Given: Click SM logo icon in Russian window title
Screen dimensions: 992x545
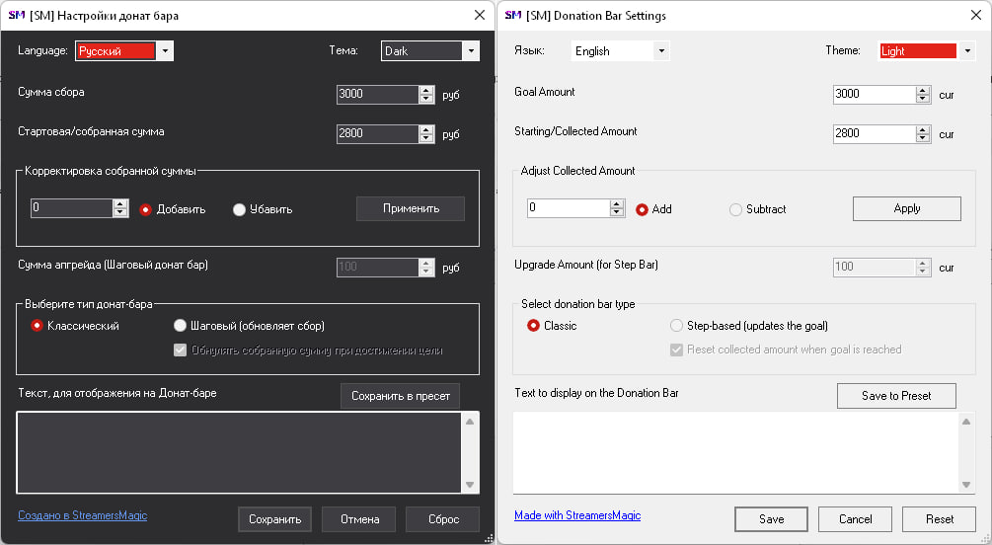Looking at the screenshot, I should pyautogui.click(x=19, y=16).
